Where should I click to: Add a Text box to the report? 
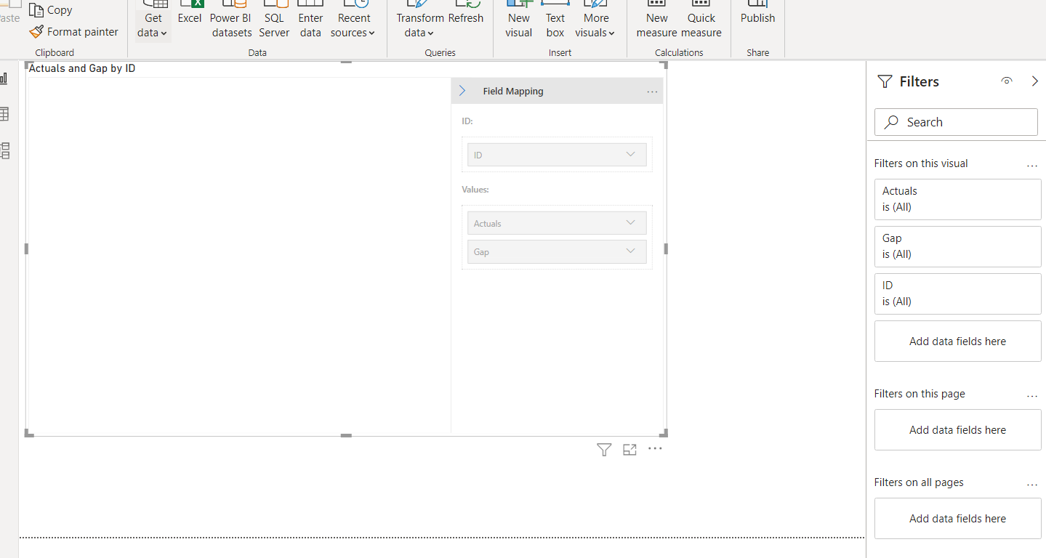(555, 20)
